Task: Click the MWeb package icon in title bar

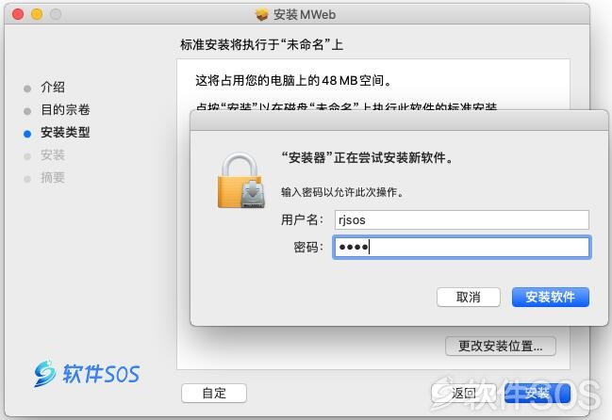Action: (262, 14)
